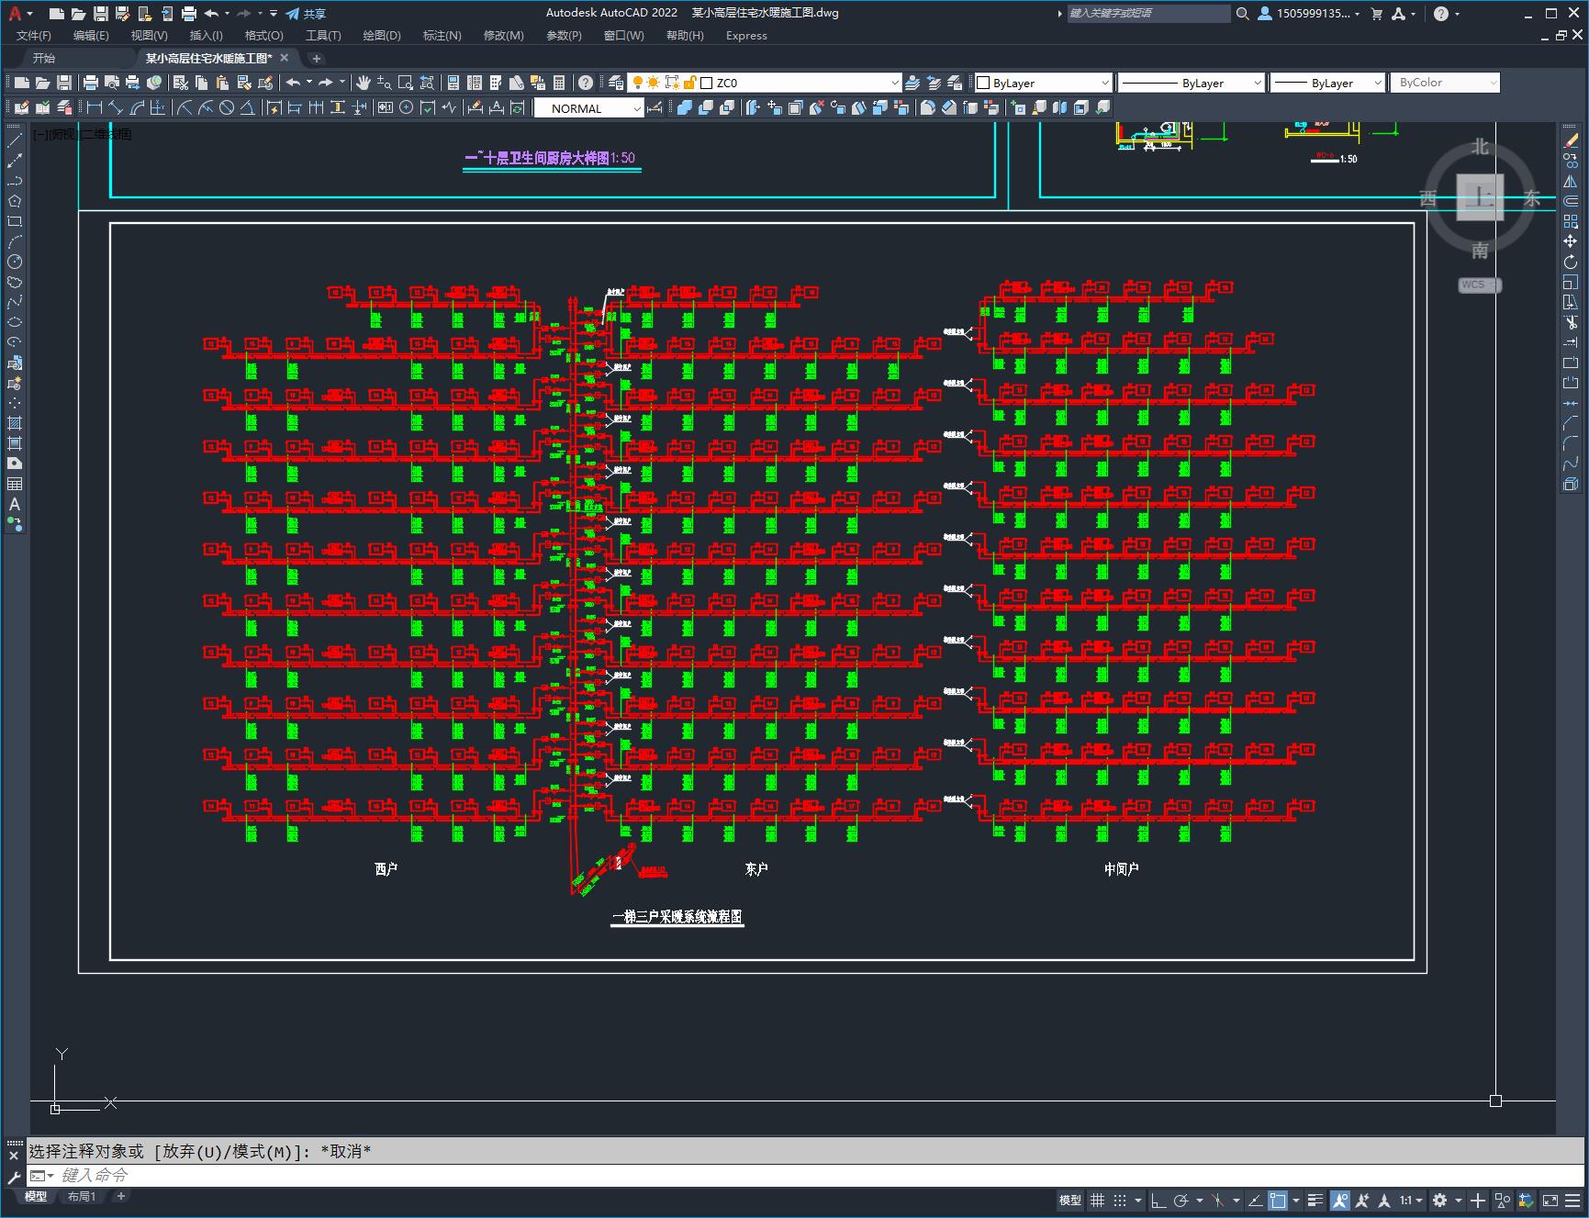
Task: Click the 北 direction on ViewCube
Action: pos(1480,147)
